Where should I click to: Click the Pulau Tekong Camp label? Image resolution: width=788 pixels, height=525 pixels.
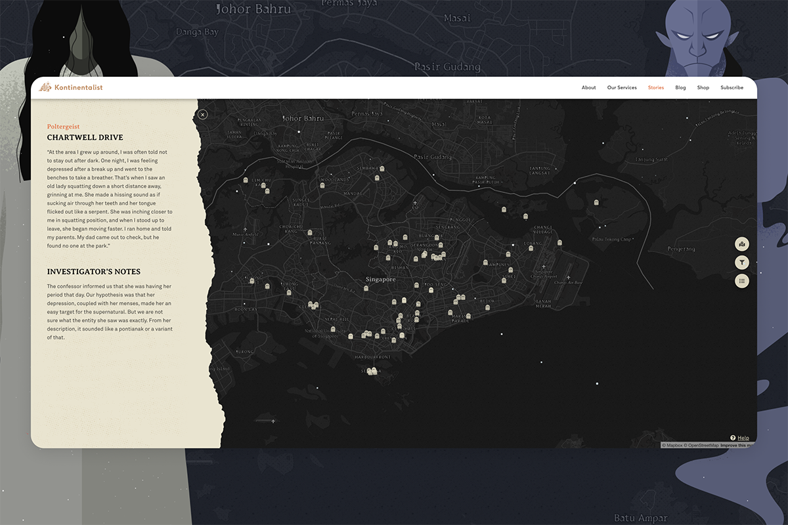(x=612, y=239)
